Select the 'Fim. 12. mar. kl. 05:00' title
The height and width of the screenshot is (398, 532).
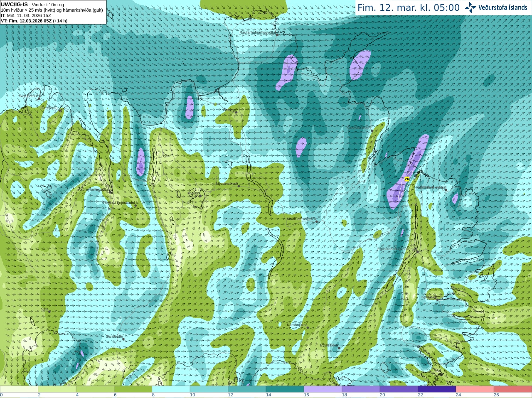click(x=409, y=8)
